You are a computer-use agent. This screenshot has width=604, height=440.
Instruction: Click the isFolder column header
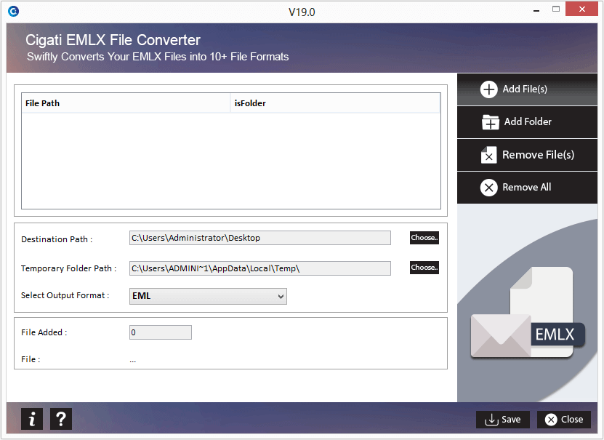(335, 103)
